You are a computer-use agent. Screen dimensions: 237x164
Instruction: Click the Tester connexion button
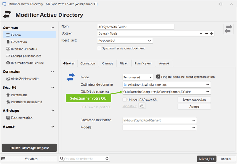194,100
